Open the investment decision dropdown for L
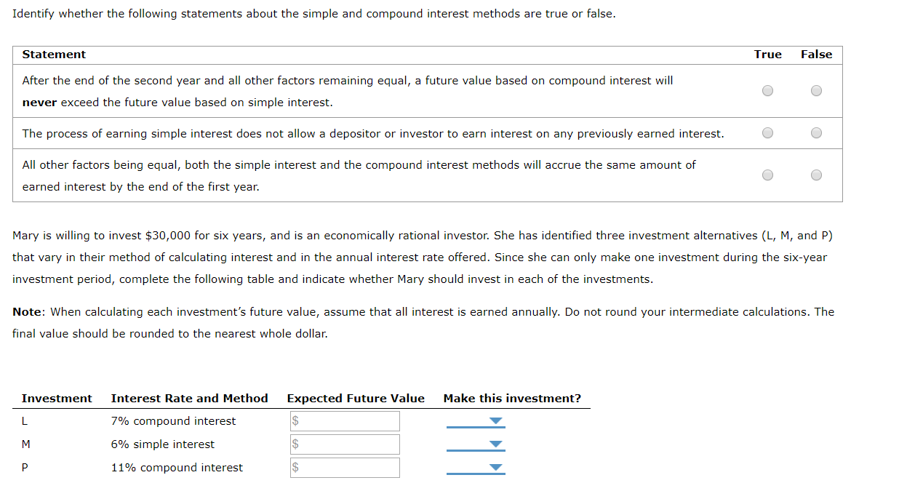915x499 pixels. click(495, 420)
